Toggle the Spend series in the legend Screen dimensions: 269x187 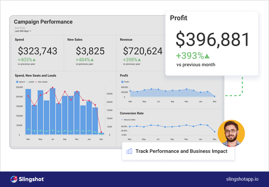20,82
